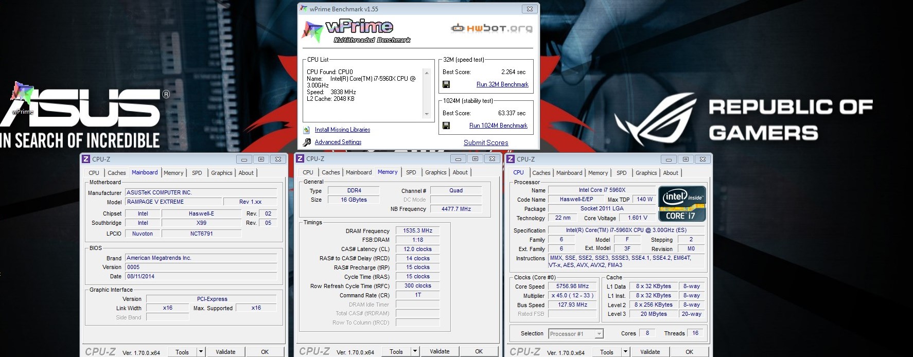Click OK in the CPU CPU-Z window

(689, 352)
